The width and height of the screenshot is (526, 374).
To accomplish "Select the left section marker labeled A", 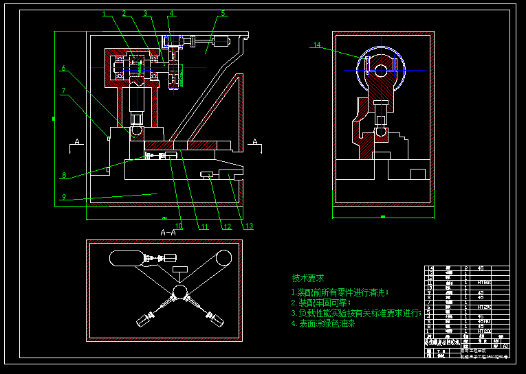I will click(x=78, y=143).
